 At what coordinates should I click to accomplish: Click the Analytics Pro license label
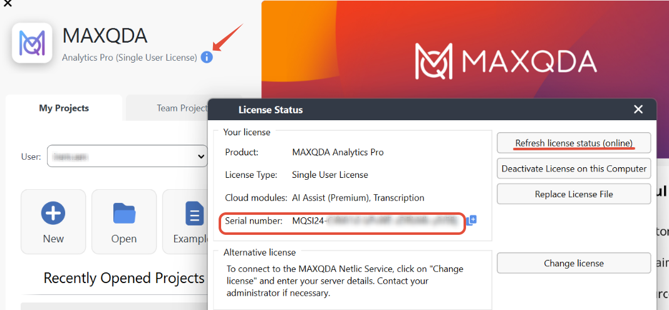pos(130,57)
